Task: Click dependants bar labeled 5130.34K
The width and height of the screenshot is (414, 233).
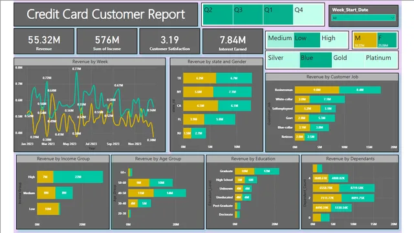Action: [x=341, y=208]
